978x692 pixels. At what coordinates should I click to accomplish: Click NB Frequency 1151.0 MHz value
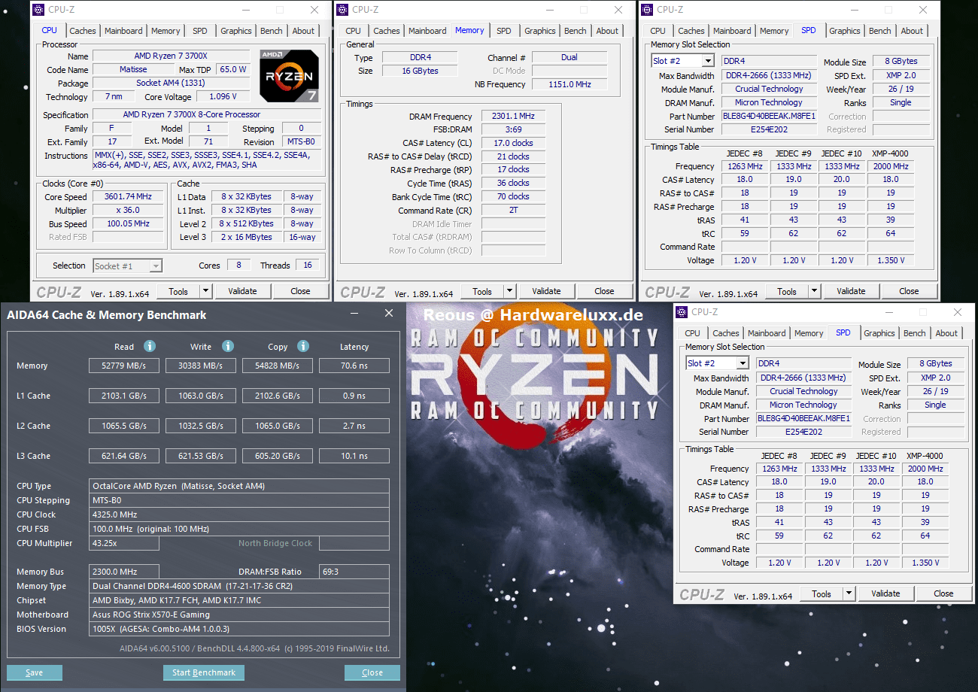pyautogui.click(x=569, y=84)
